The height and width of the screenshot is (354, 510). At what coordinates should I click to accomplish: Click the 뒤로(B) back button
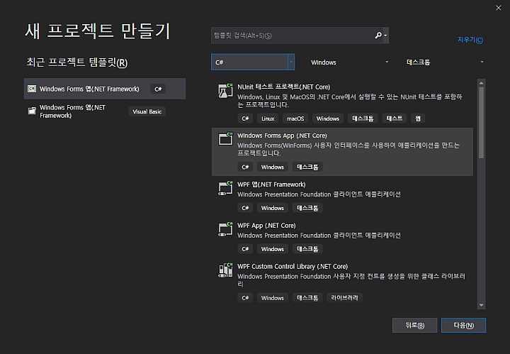(x=414, y=326)
